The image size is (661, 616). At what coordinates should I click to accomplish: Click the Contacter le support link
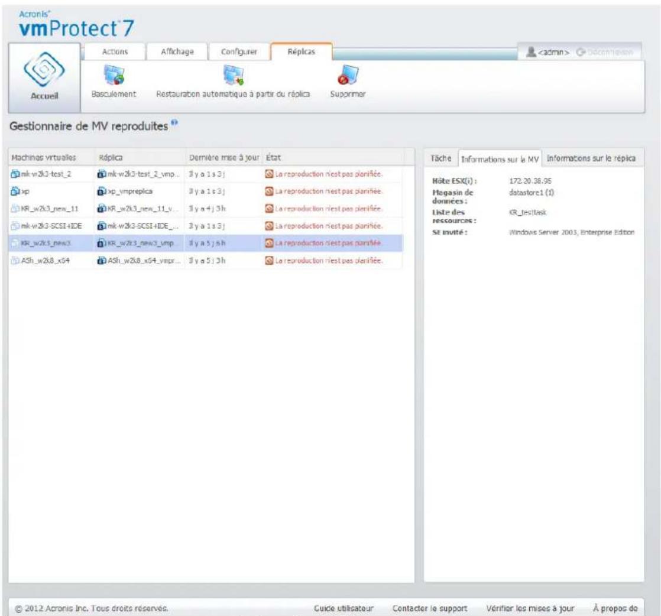click(430, 608)
